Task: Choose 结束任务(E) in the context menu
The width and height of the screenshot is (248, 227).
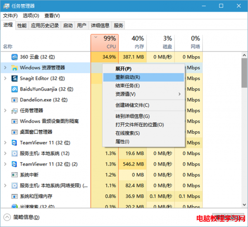Action: click(x=143, y=86)
